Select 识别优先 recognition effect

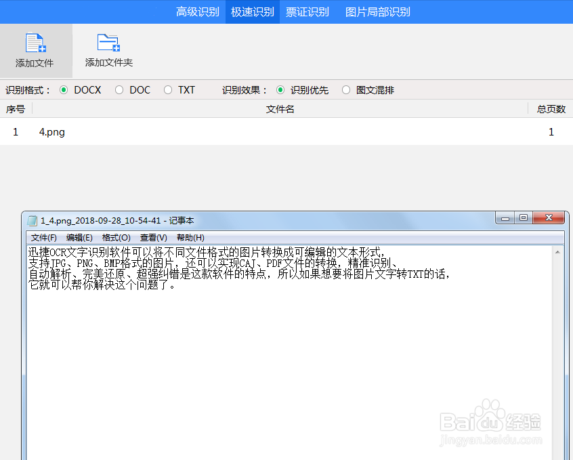(x=280, y=90)
